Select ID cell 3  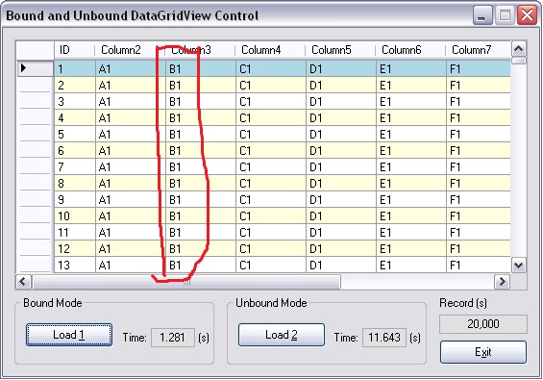tap(75, 101)
